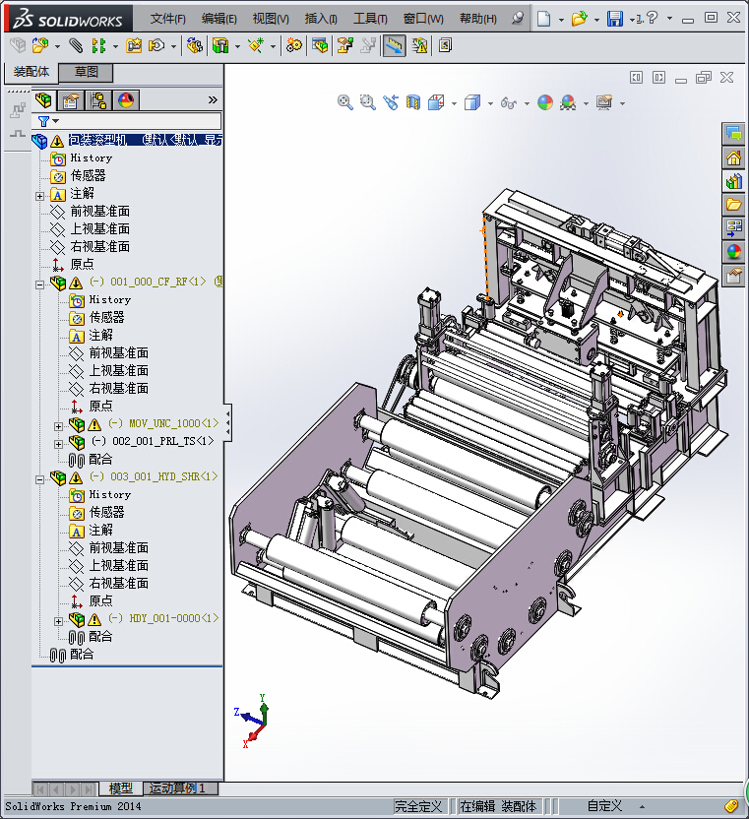Open Design Library icon in task pane
This screenshot has height=819, width=749.
click(734, 181)
